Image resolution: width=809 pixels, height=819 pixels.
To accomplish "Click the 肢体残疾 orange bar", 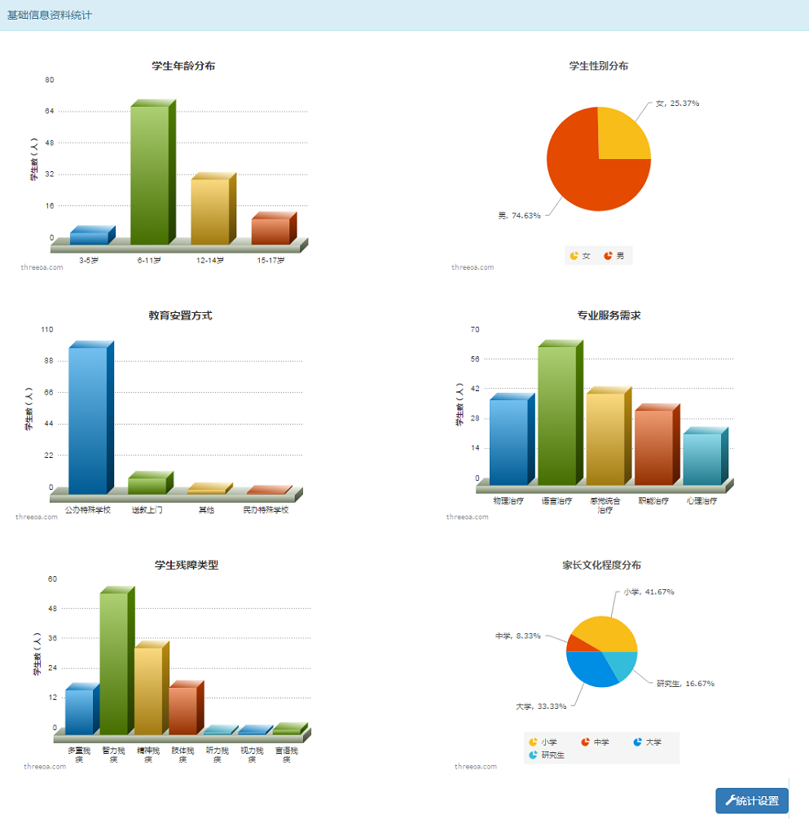I will 182,710.
